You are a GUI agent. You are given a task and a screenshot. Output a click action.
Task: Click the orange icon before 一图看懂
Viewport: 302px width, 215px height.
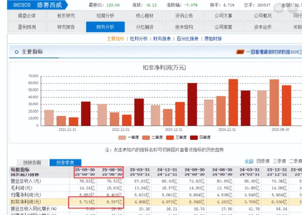[240, 52]
